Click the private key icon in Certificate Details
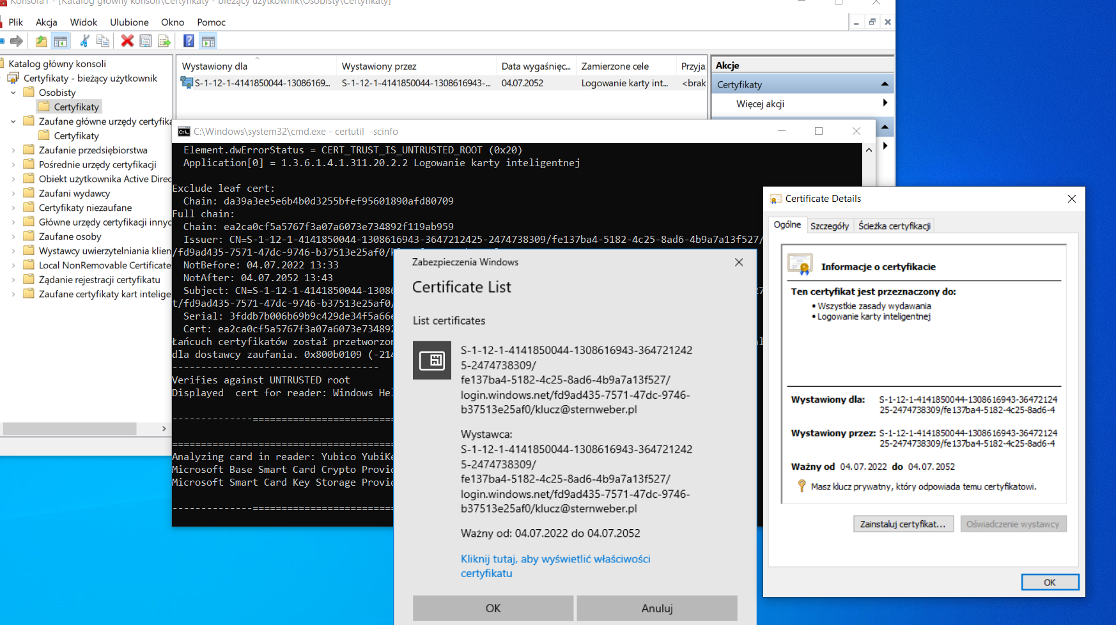 (x=802, y=486)
